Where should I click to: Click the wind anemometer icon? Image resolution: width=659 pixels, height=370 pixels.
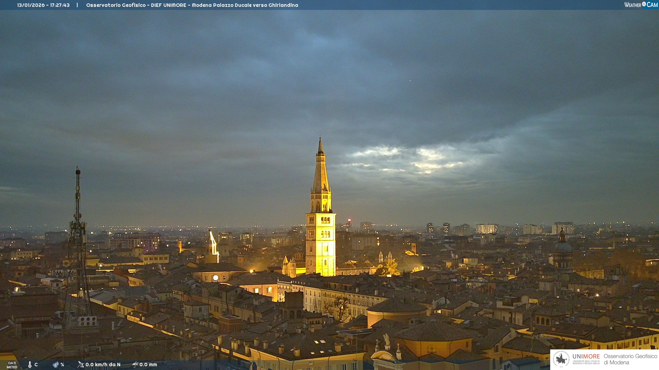pyautogui.click(x=81, y=365)
